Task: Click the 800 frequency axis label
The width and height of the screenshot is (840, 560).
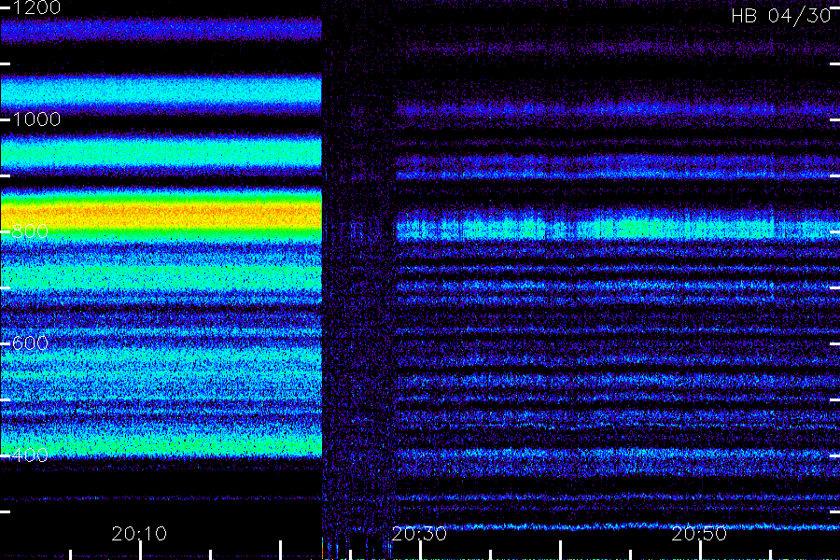Action: 30,231
